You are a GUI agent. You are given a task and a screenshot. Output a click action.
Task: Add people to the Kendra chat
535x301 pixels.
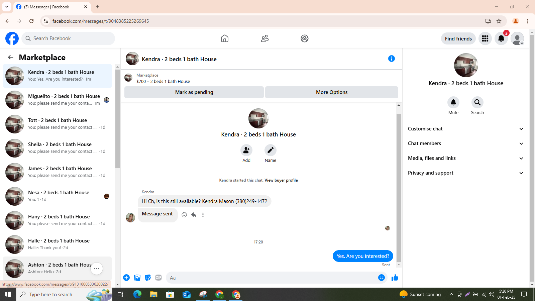point(246,150)
